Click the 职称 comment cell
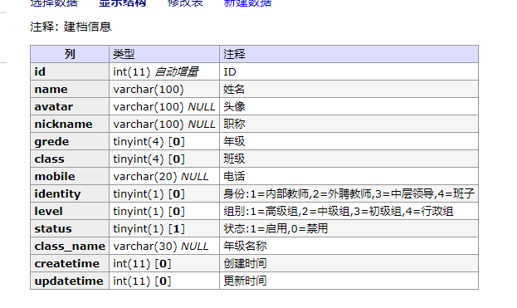 coord(349,124)
